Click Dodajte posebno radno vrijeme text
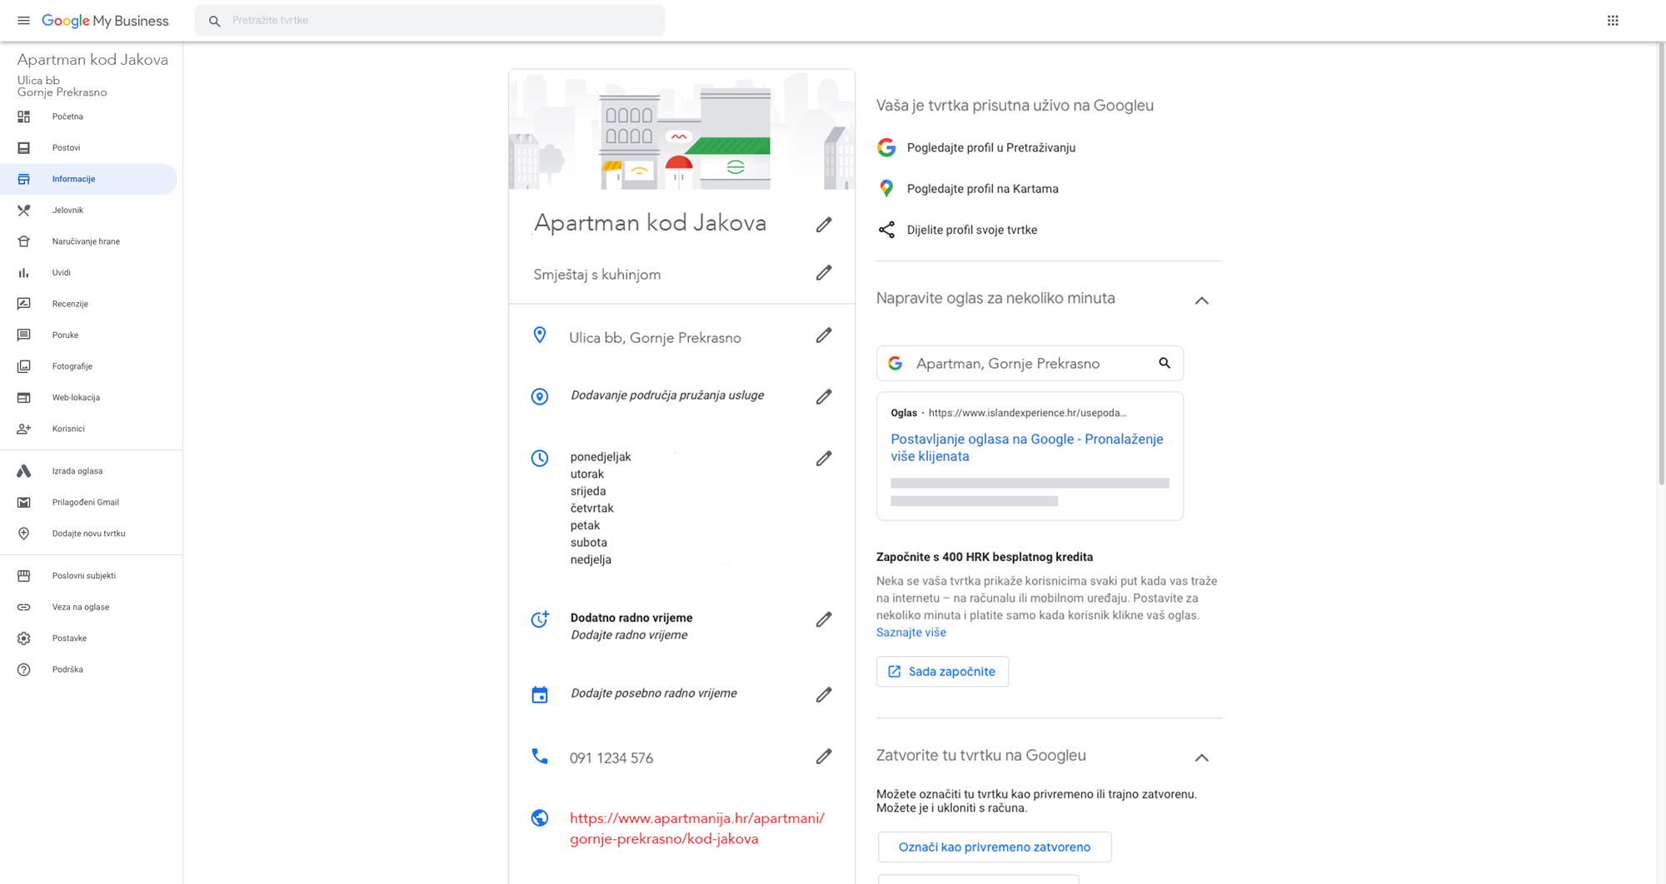Viewport: 1666px width, 884px height. tap(654, 693)
